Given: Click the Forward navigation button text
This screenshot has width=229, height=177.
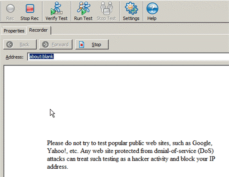Looking at the screenshot, I should [x=60, y=45].
